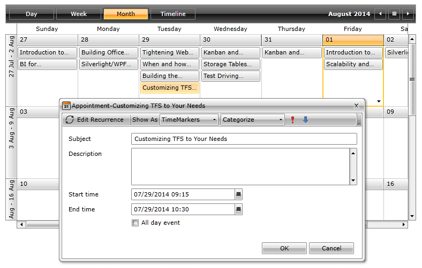This screenshot has width=422, height=268.
Task: Click the End time field
Action: (183, 209)
